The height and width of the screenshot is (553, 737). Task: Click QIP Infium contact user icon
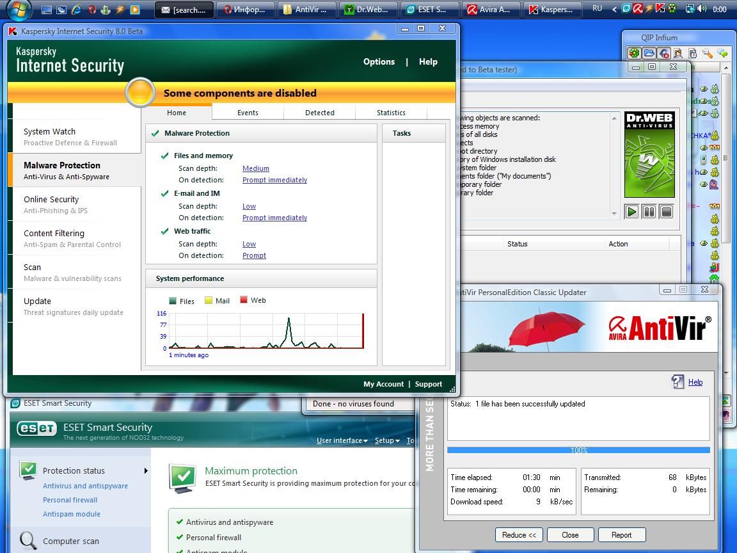click(x=678, y=53)
